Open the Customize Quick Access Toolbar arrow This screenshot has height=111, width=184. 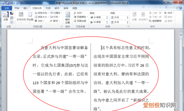click(21, 3)
